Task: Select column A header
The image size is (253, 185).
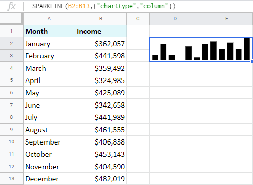Action: [49, 18]
